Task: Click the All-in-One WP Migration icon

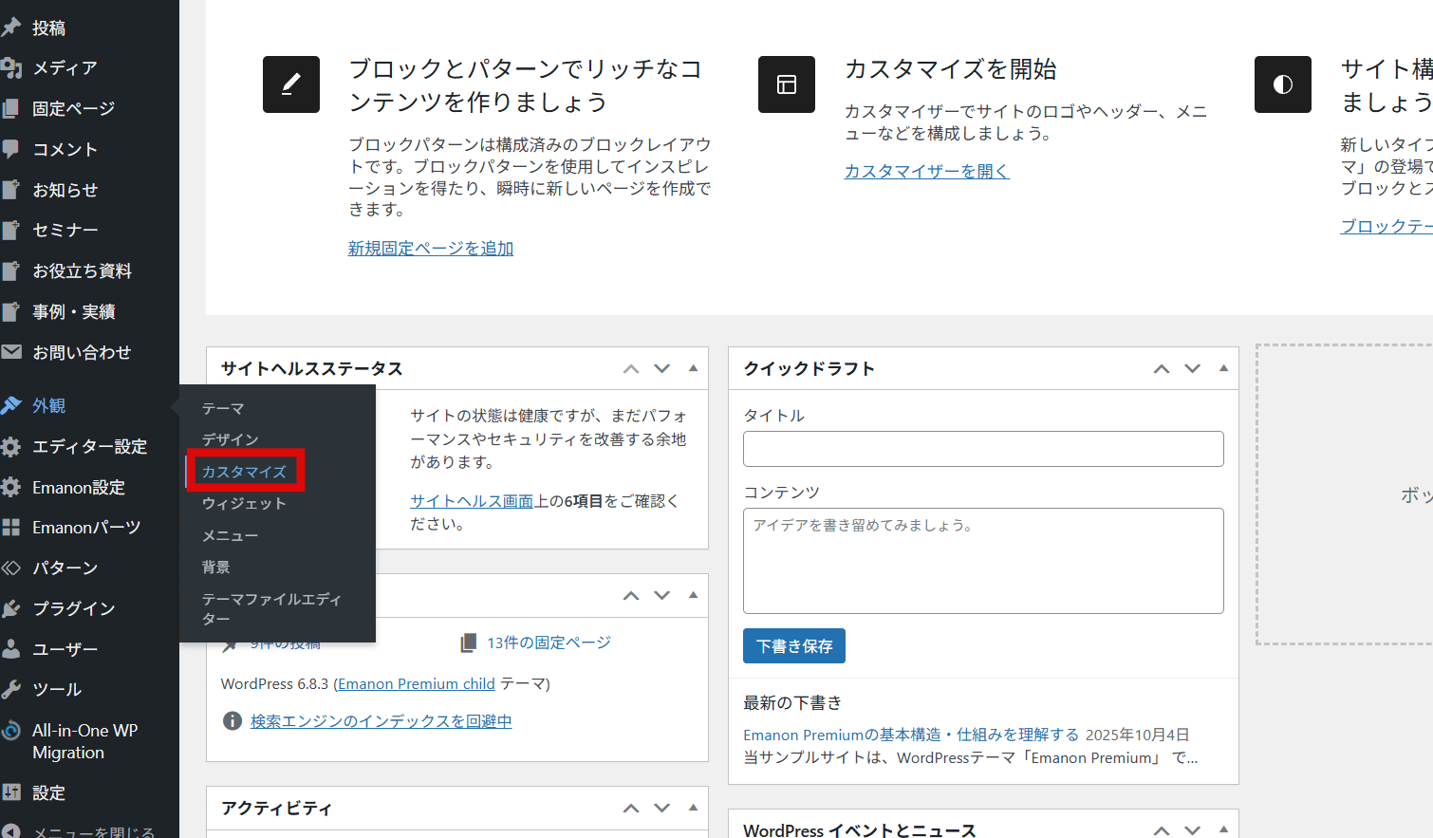Action: point(11,731)
